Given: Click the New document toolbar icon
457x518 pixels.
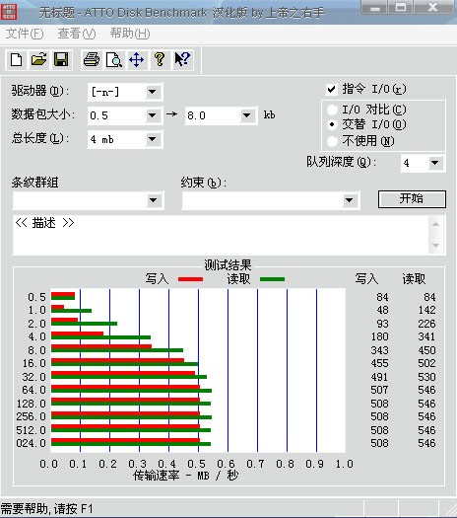Looking at the screenshot, I should click(x=17, y=60).
